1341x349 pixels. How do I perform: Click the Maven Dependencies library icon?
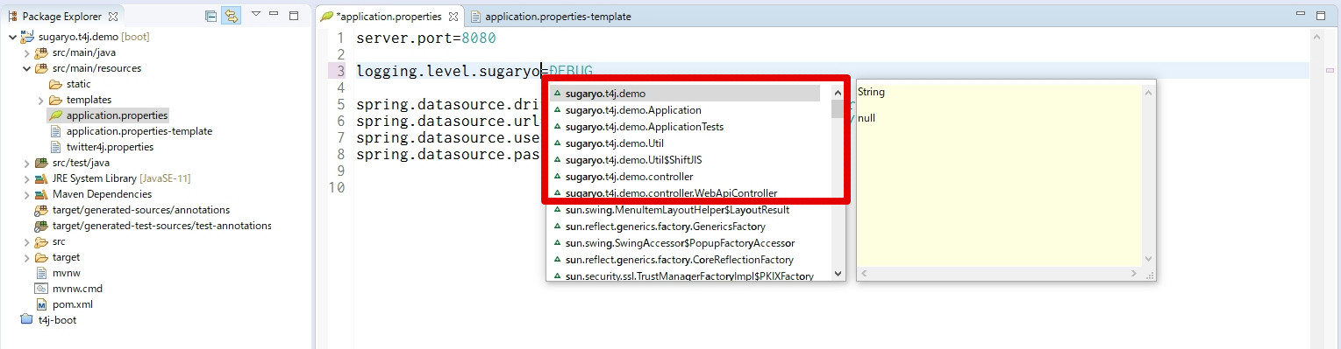click(x=41, y=194)
